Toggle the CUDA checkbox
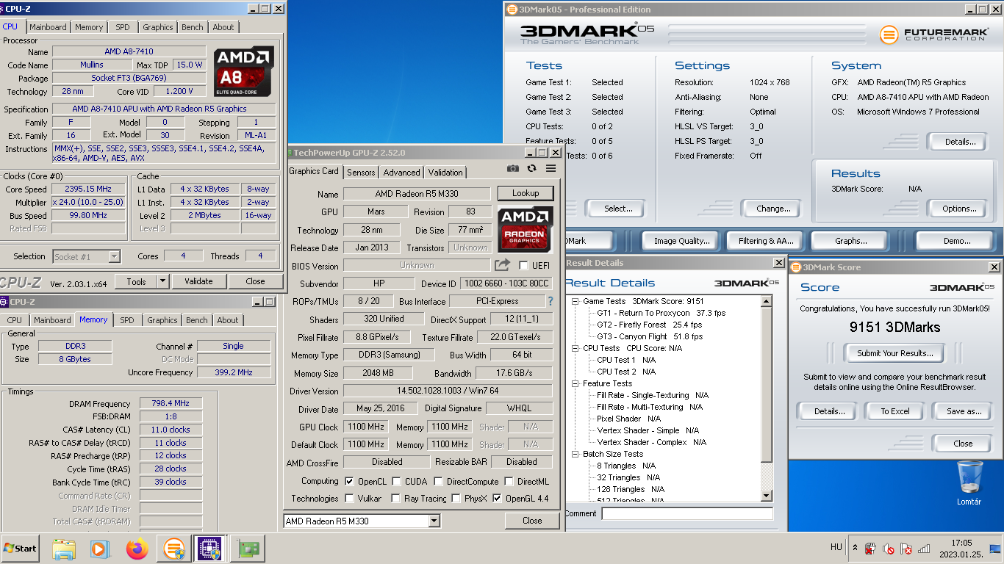The height and width of the screenshot is (564, 1004). tap(396, 482)
